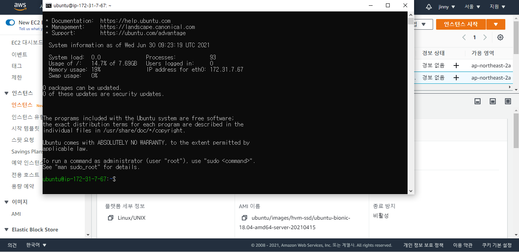Screen dimensions: 519x252
Task: Go to the next page arrow
Action: pos(485,37)
